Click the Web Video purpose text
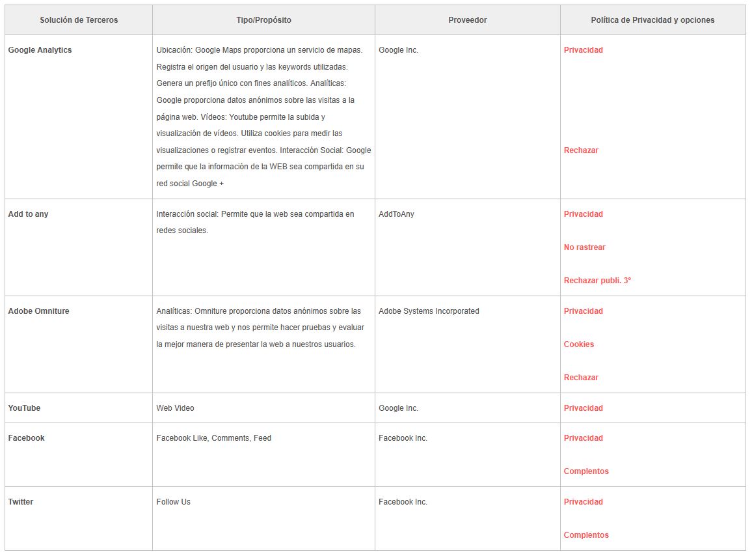Screen dimensions: 752x556 pos(175,408)
